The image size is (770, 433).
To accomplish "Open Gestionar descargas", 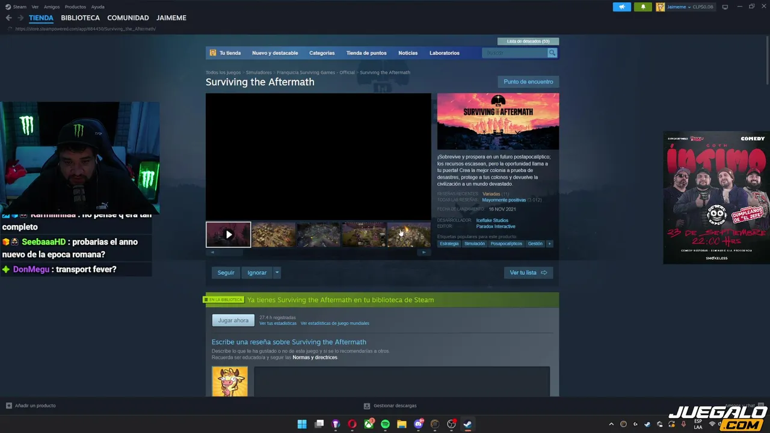I will point(390,406).
